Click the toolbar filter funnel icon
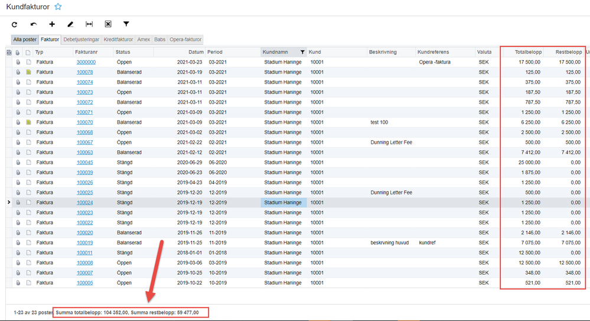Screen dimensions: 590x321 [x=126, y=24]
